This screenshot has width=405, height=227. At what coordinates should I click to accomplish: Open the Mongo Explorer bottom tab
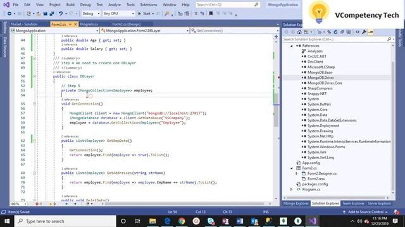click(296, 203)
